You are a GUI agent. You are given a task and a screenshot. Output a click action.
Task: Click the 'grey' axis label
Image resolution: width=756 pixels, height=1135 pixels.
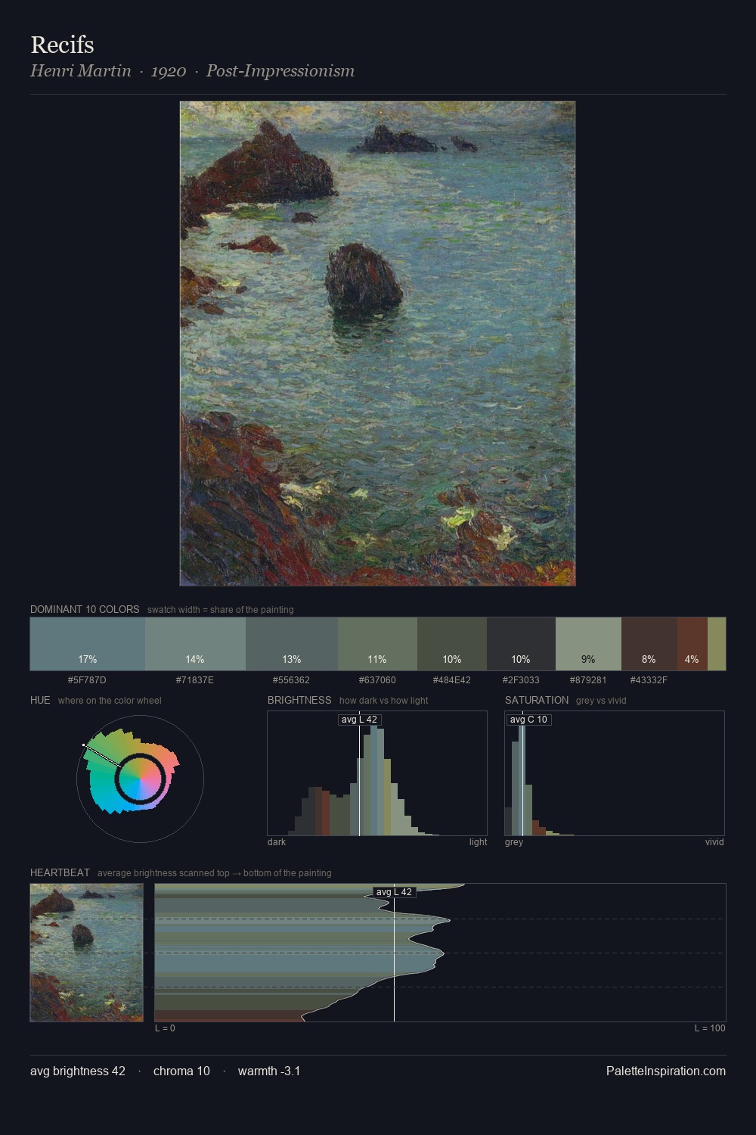tap(514, 842)
